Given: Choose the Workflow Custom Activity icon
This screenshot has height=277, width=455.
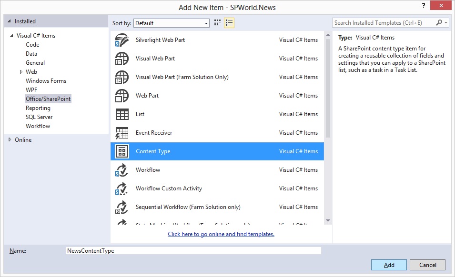Looking at the screenshot, I should pyautogui.click(x=121, y=188).
